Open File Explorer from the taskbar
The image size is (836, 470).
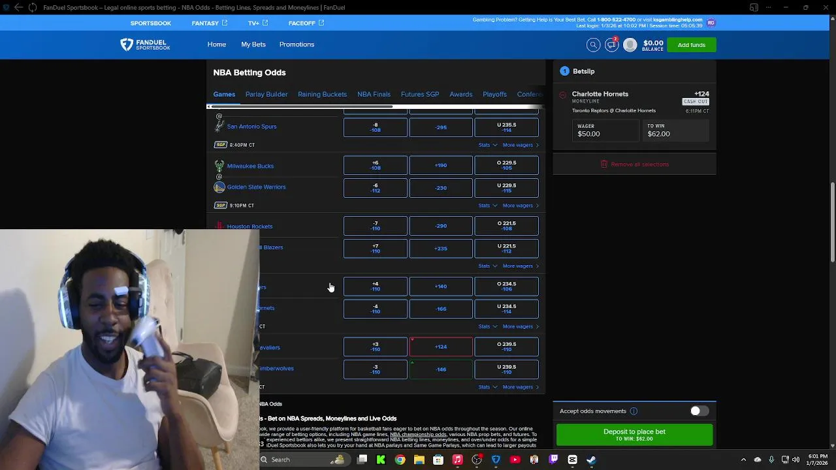[419, 460]
